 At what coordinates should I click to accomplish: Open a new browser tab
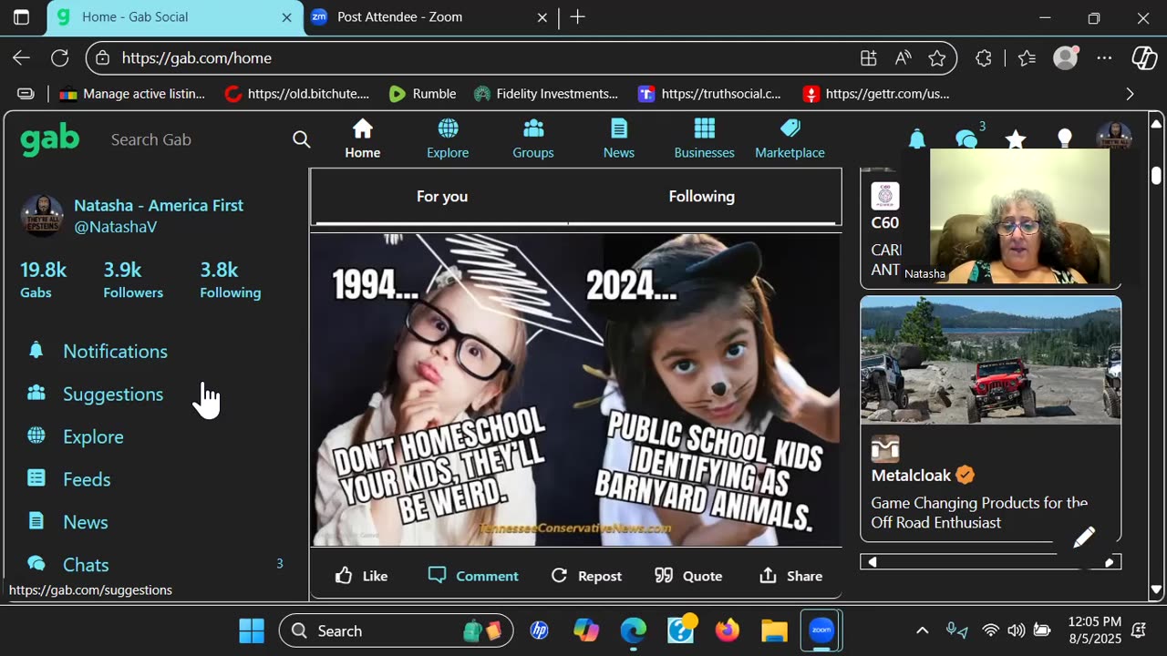pos(577,17)
